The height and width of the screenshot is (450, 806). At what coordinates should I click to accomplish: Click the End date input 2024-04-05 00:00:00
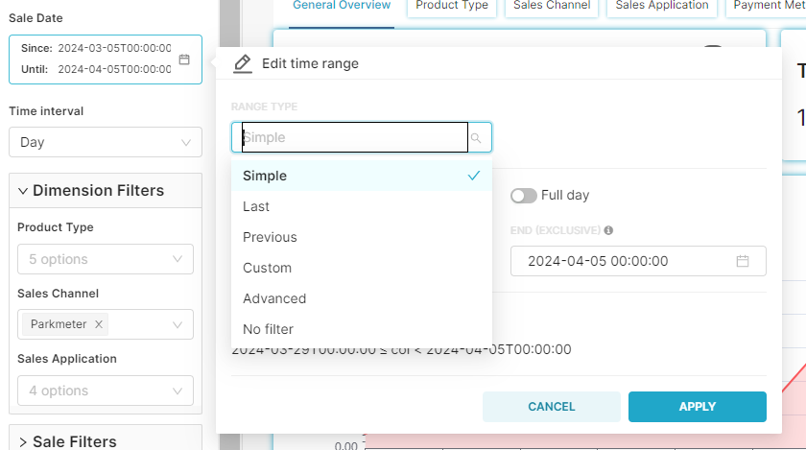point(638,261)
